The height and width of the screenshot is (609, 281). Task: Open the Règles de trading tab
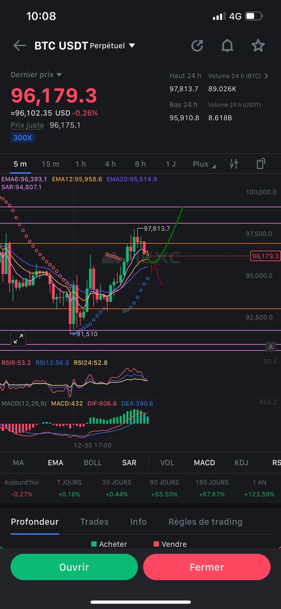(205, 522)
